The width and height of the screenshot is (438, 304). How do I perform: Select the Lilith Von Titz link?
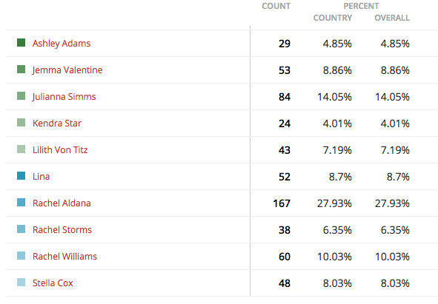point(60,150)
